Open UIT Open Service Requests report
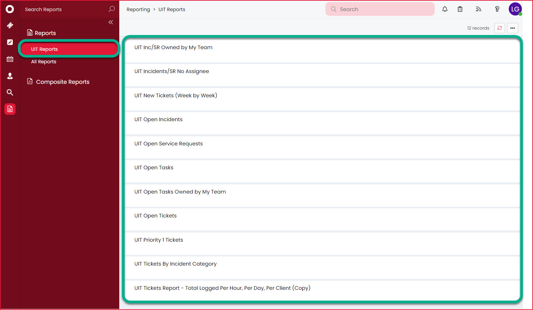This screenshot has height=310, width=533. coord(322,147)
